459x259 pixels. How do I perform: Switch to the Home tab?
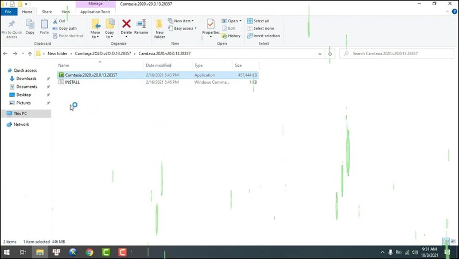click(27, 11)
